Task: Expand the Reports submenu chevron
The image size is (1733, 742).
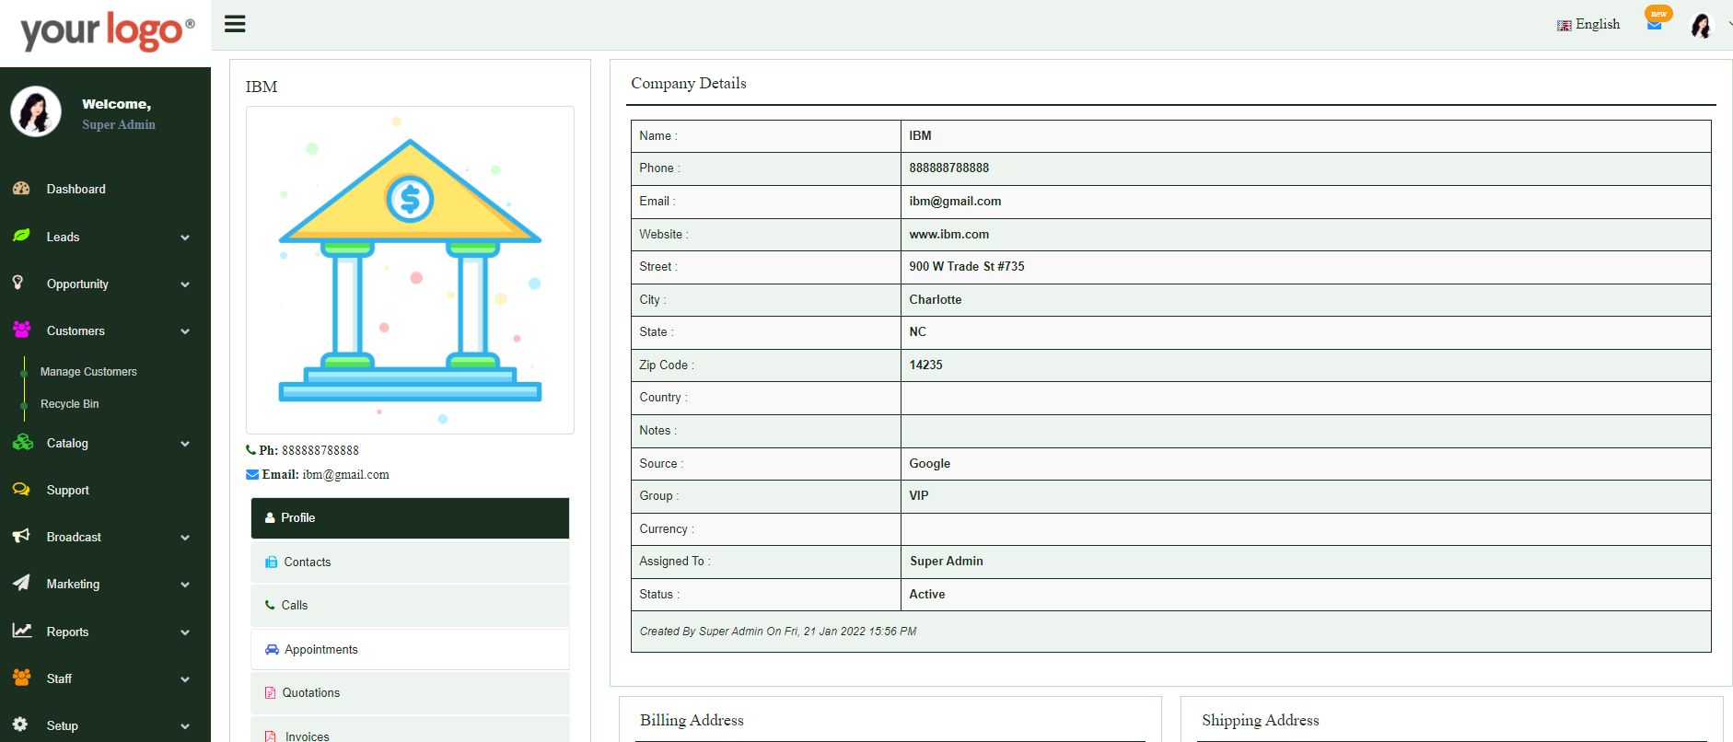Action: tap(185, 632)
